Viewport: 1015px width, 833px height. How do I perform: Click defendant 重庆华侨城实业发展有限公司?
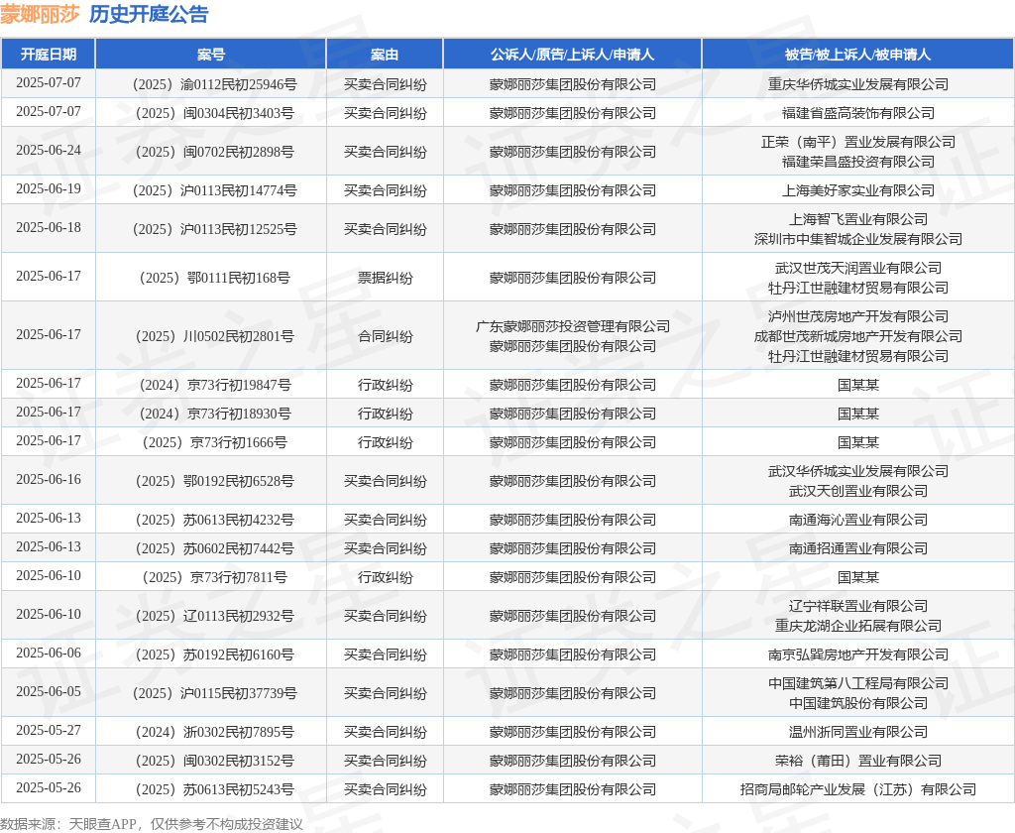click(x=857, y=84)
